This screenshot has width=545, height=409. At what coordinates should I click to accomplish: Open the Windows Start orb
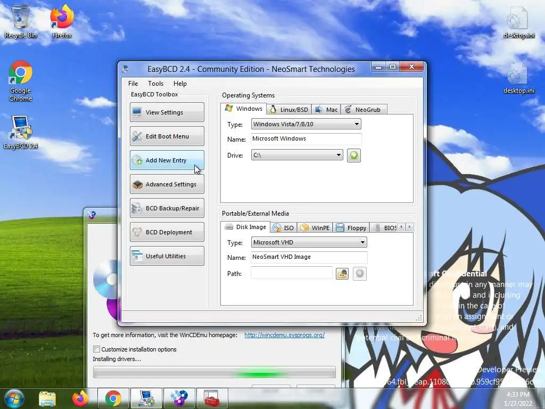click(x=14, y=398)
